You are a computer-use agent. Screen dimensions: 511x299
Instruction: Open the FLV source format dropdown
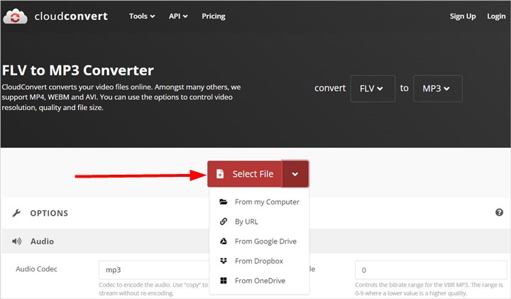pyautogui.click(x=372, y=89)
